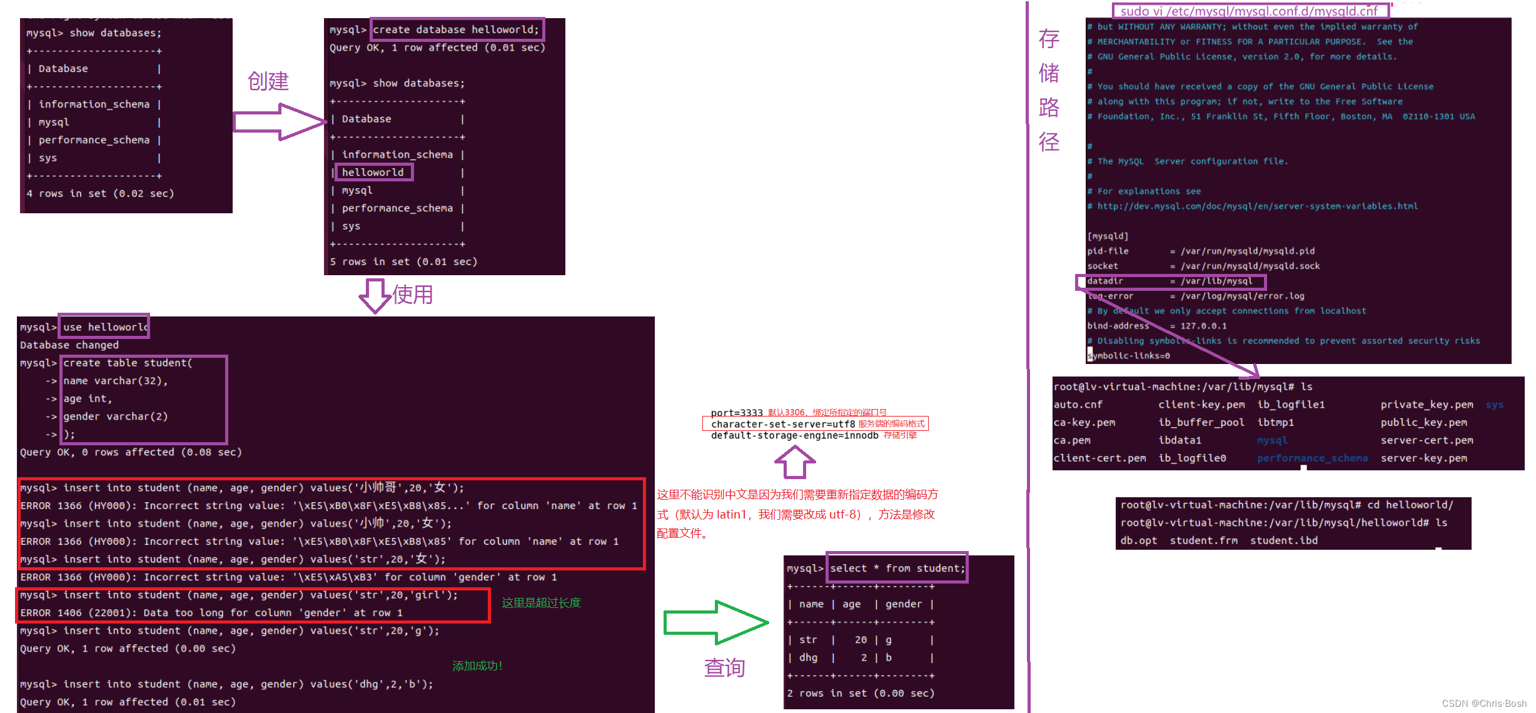The height and width of the screenshot is (713, 1536).
Task: Click the 'select * from student;' query
Action: [x=897, y=568]
